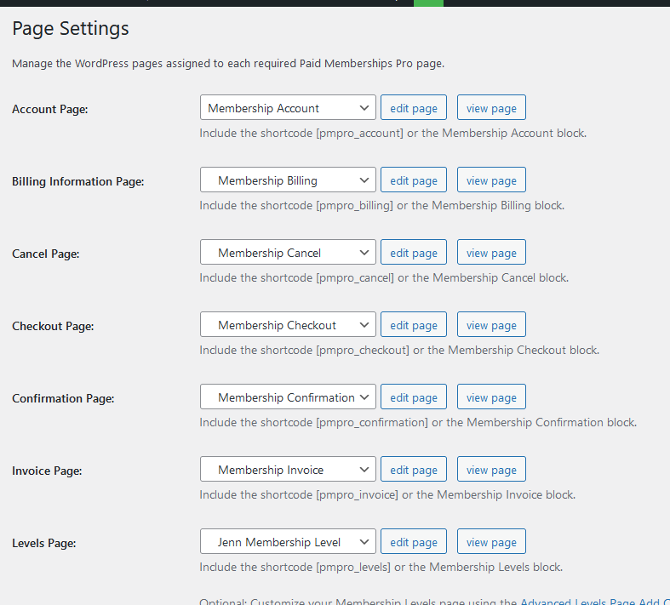The image size is (670, 605).
Task: Click edit page for Invoice Page
Action: click(414, 469)
